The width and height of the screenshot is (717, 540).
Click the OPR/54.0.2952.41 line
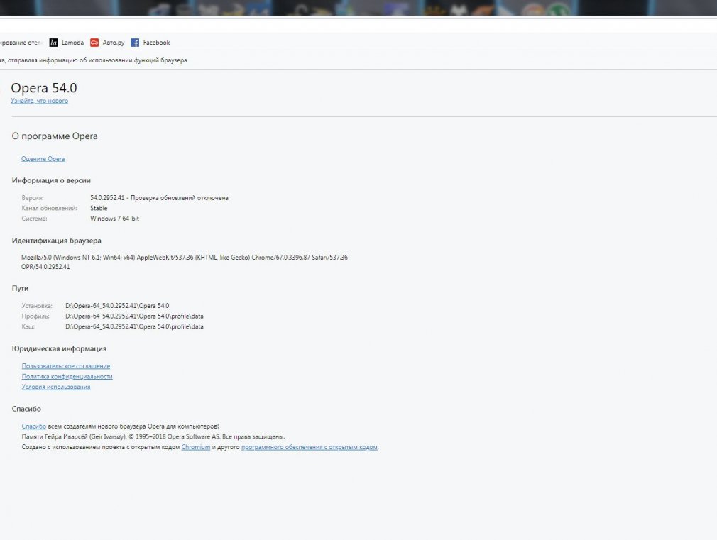coord(45,267)
